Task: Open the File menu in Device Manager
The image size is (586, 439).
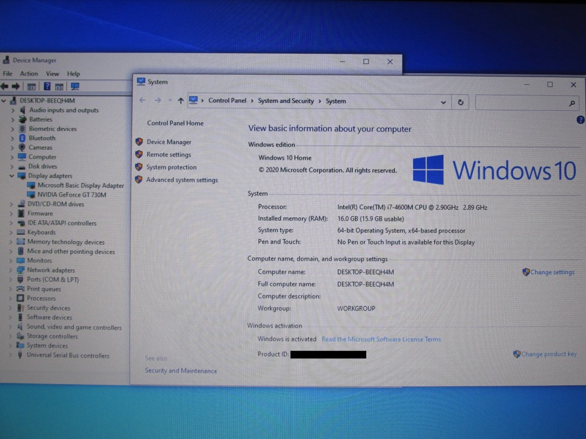Action: click(x=7, y=74)
